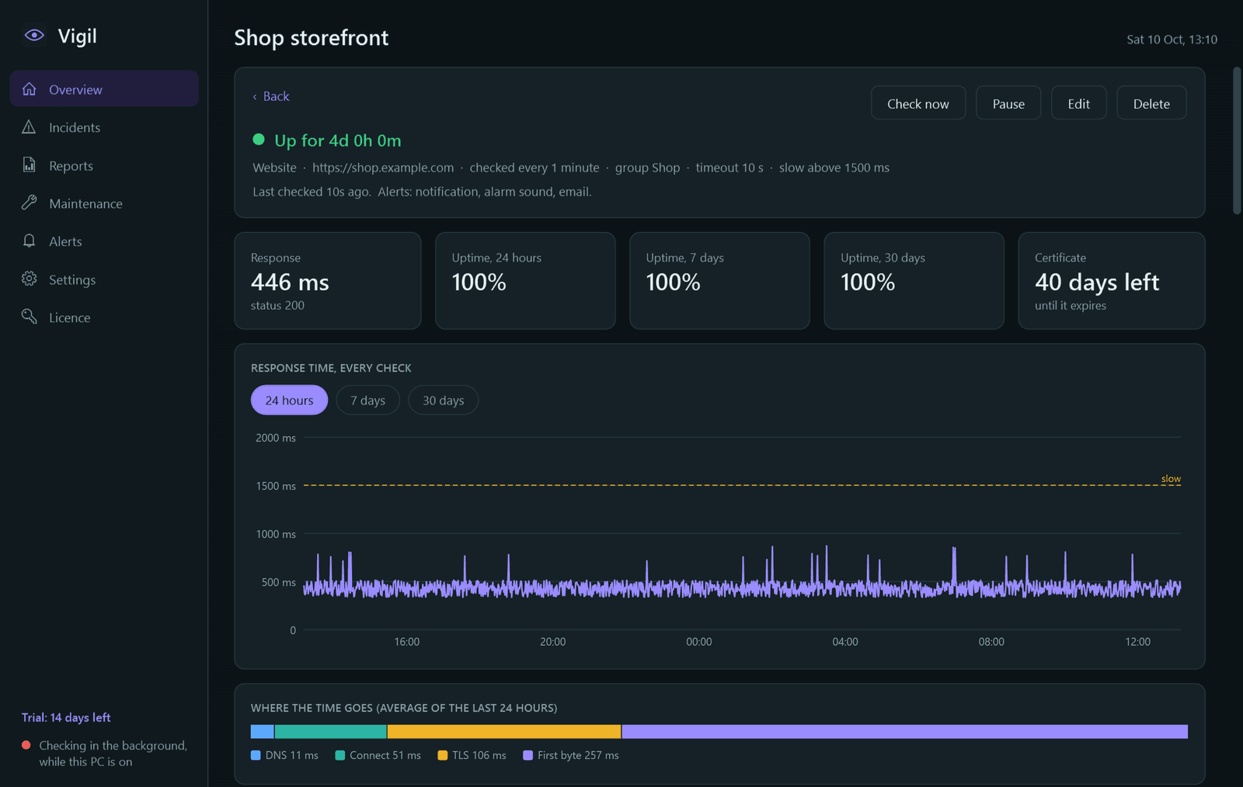Click the 40 days left certificate value
The image size is (1243, 787).
[x=1097, y=282]
